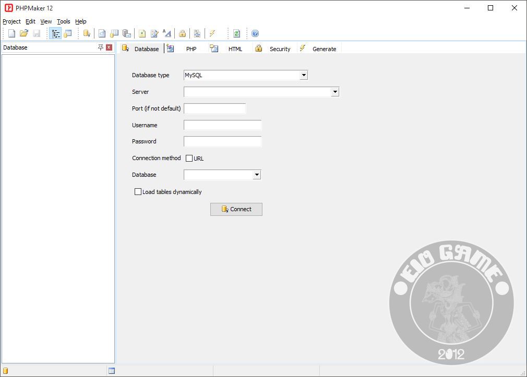Click the PHP settings page toolbar icon
The width and height of the screenshot is (527, 377).
point(102,33)
